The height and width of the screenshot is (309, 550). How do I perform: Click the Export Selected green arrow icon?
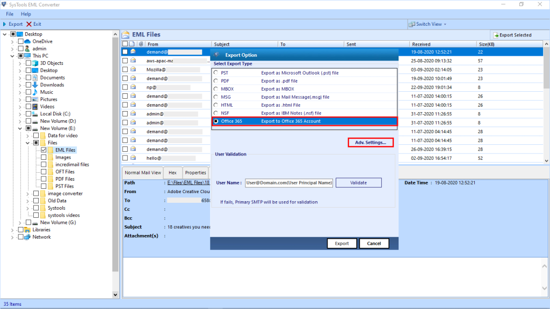coord(496,35)
